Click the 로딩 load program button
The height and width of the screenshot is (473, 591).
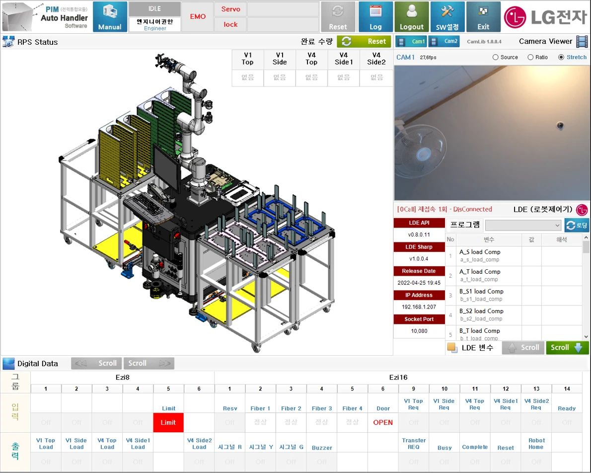click(x=577, y=225)
